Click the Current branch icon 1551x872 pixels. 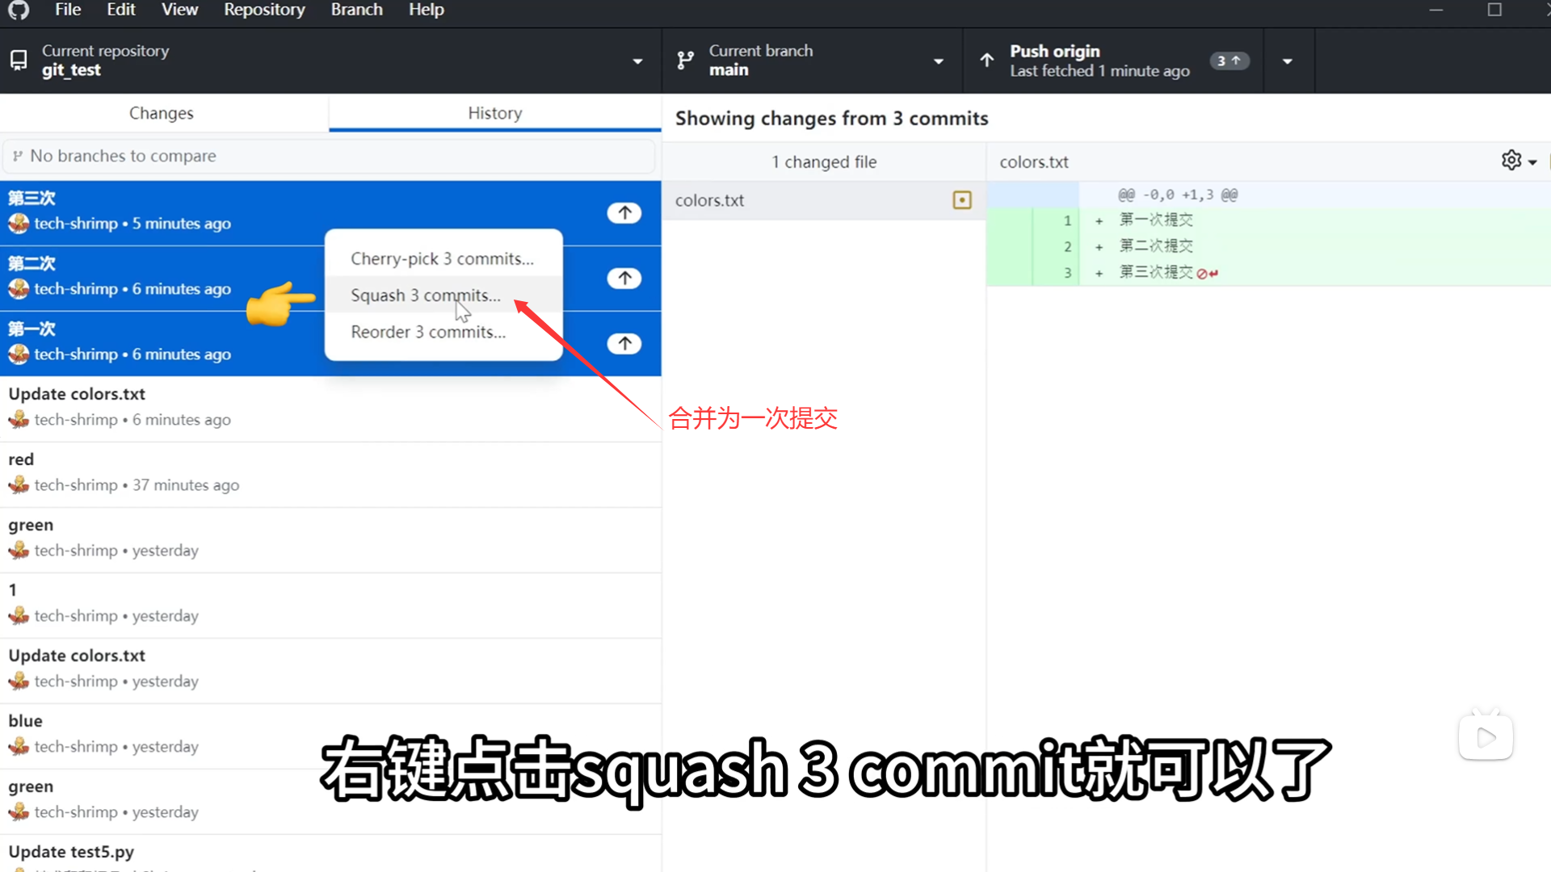pyautogui.click(x=685, y=61)
